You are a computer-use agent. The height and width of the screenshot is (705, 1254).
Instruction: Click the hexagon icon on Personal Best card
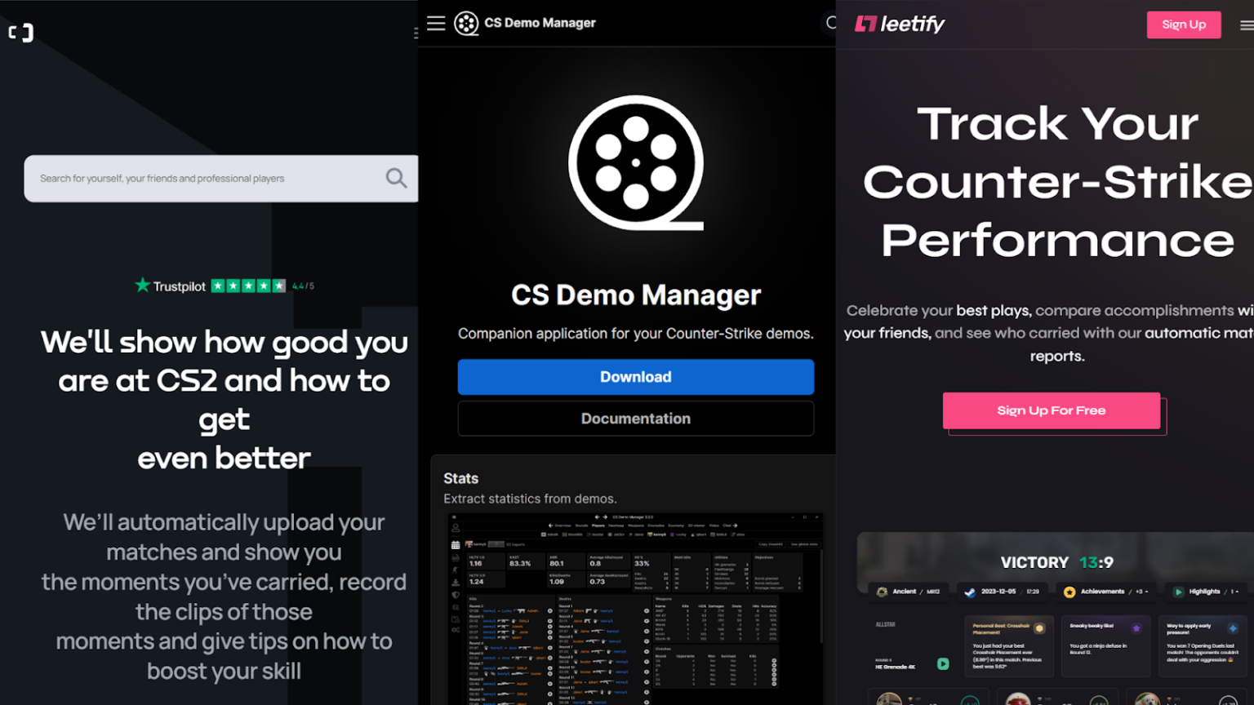click(x=1039, y=628)
